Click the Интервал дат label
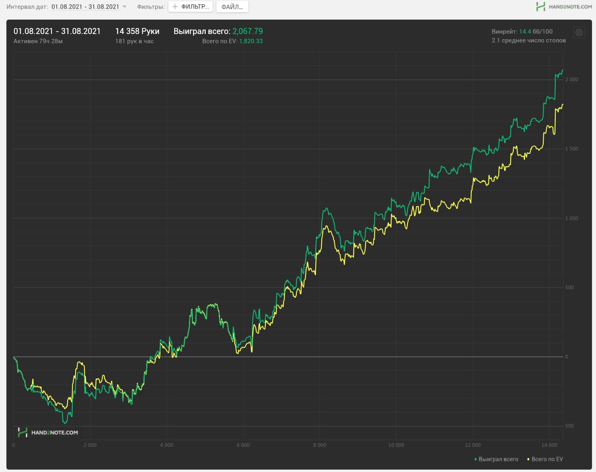Viewport: 596px width, 472px height. 27,7
